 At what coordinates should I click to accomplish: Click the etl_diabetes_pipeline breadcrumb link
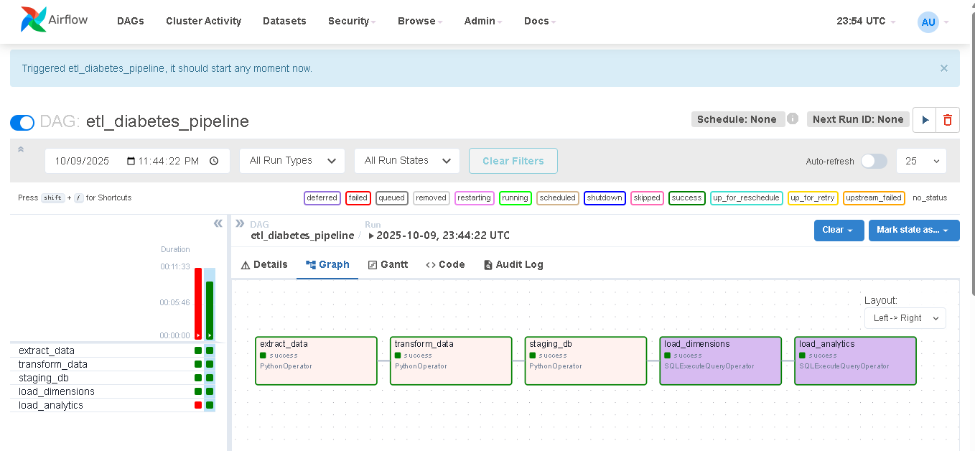302,236
